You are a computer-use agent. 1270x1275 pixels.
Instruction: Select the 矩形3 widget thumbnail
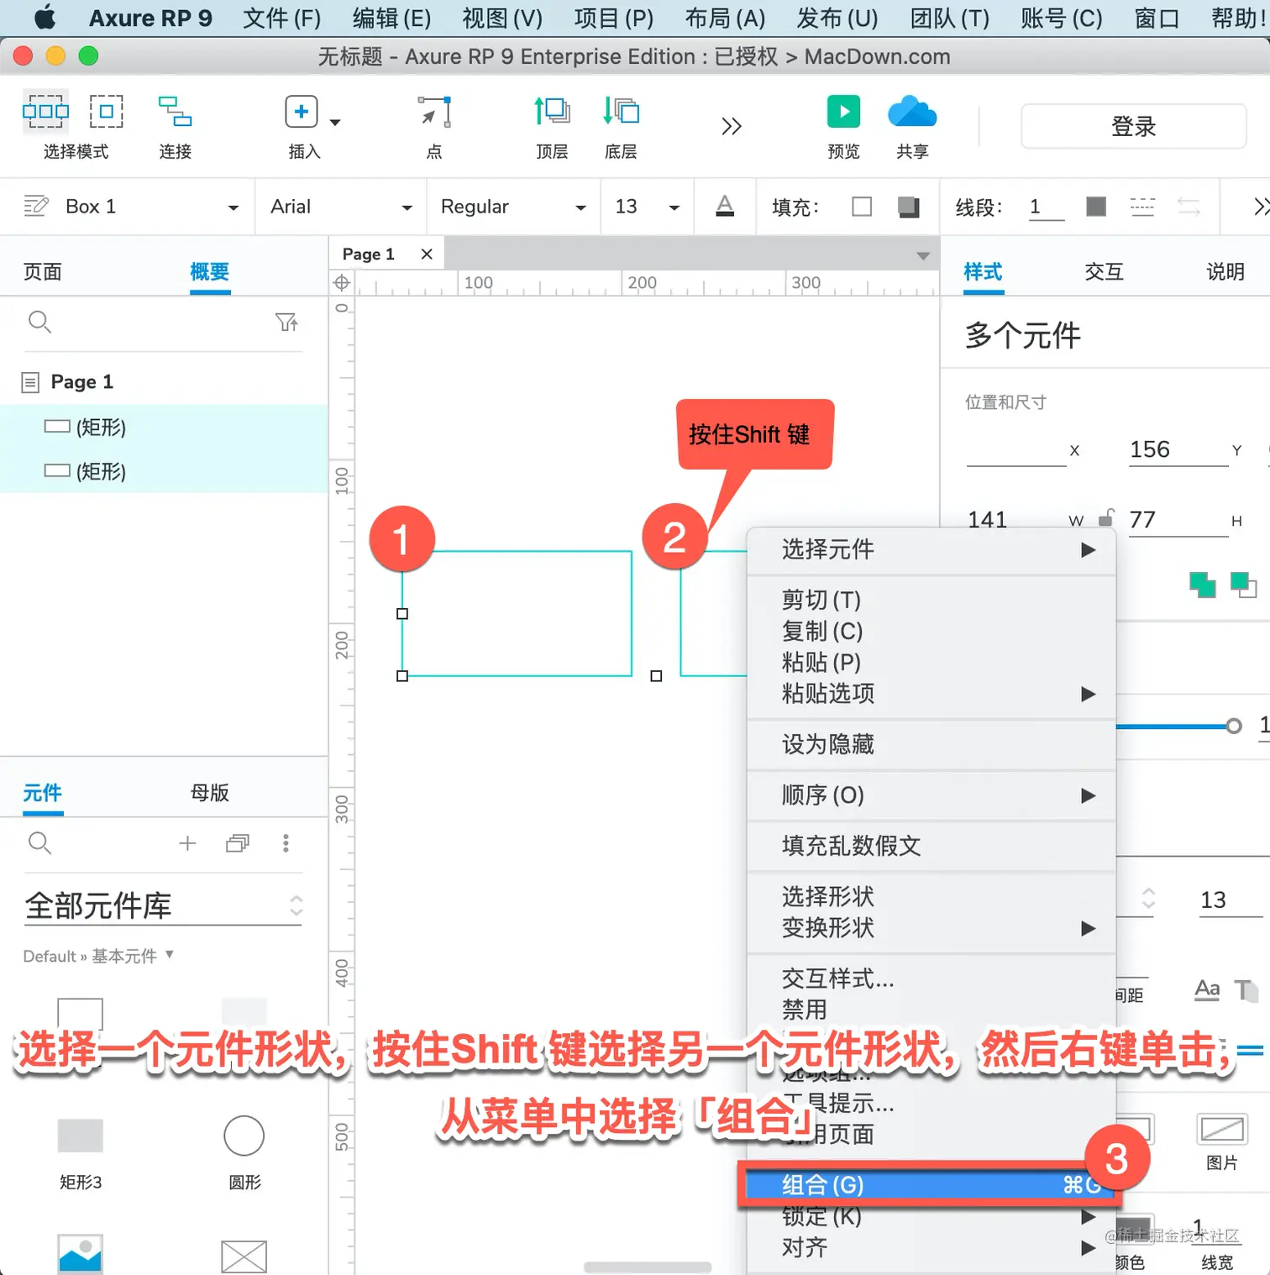[80, 1136]
